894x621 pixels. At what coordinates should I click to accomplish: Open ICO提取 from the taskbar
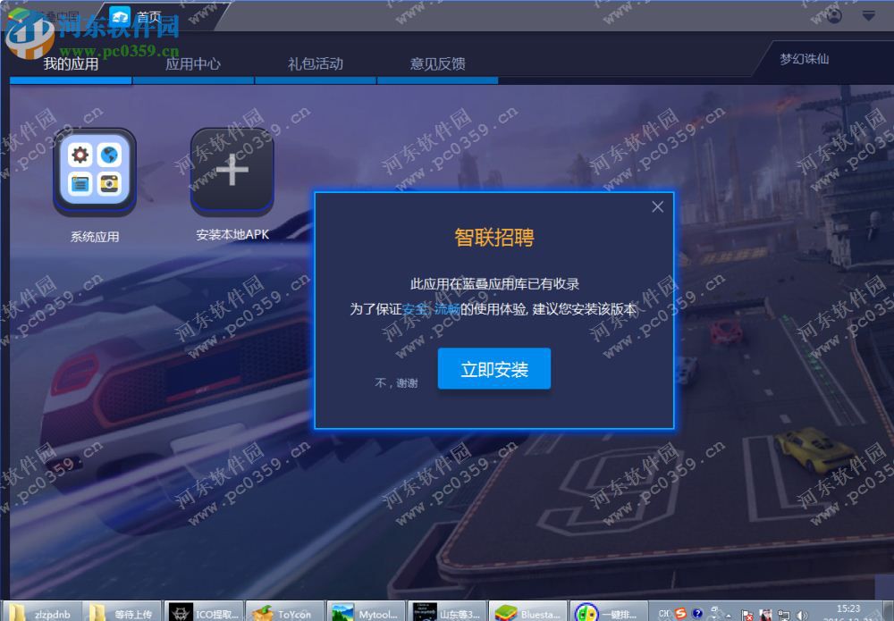(x=203, y=613)
